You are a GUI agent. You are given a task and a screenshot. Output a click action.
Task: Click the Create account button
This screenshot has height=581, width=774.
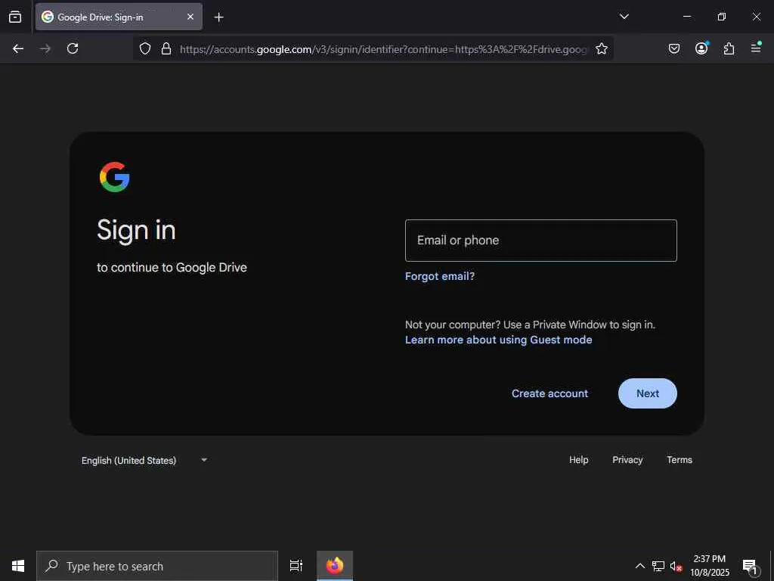click(x=550, y=393)
